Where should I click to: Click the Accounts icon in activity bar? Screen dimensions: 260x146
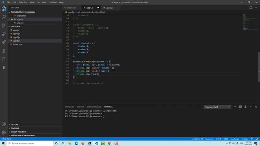click(x=4, y=124)
